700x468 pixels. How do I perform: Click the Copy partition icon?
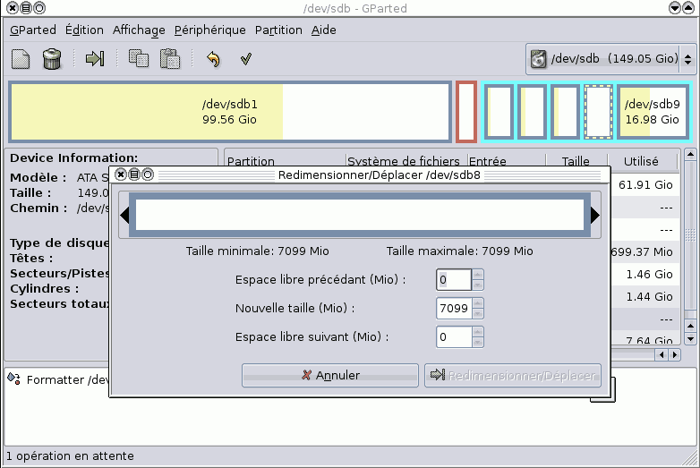pyautogui.click(x=138, y=59)
